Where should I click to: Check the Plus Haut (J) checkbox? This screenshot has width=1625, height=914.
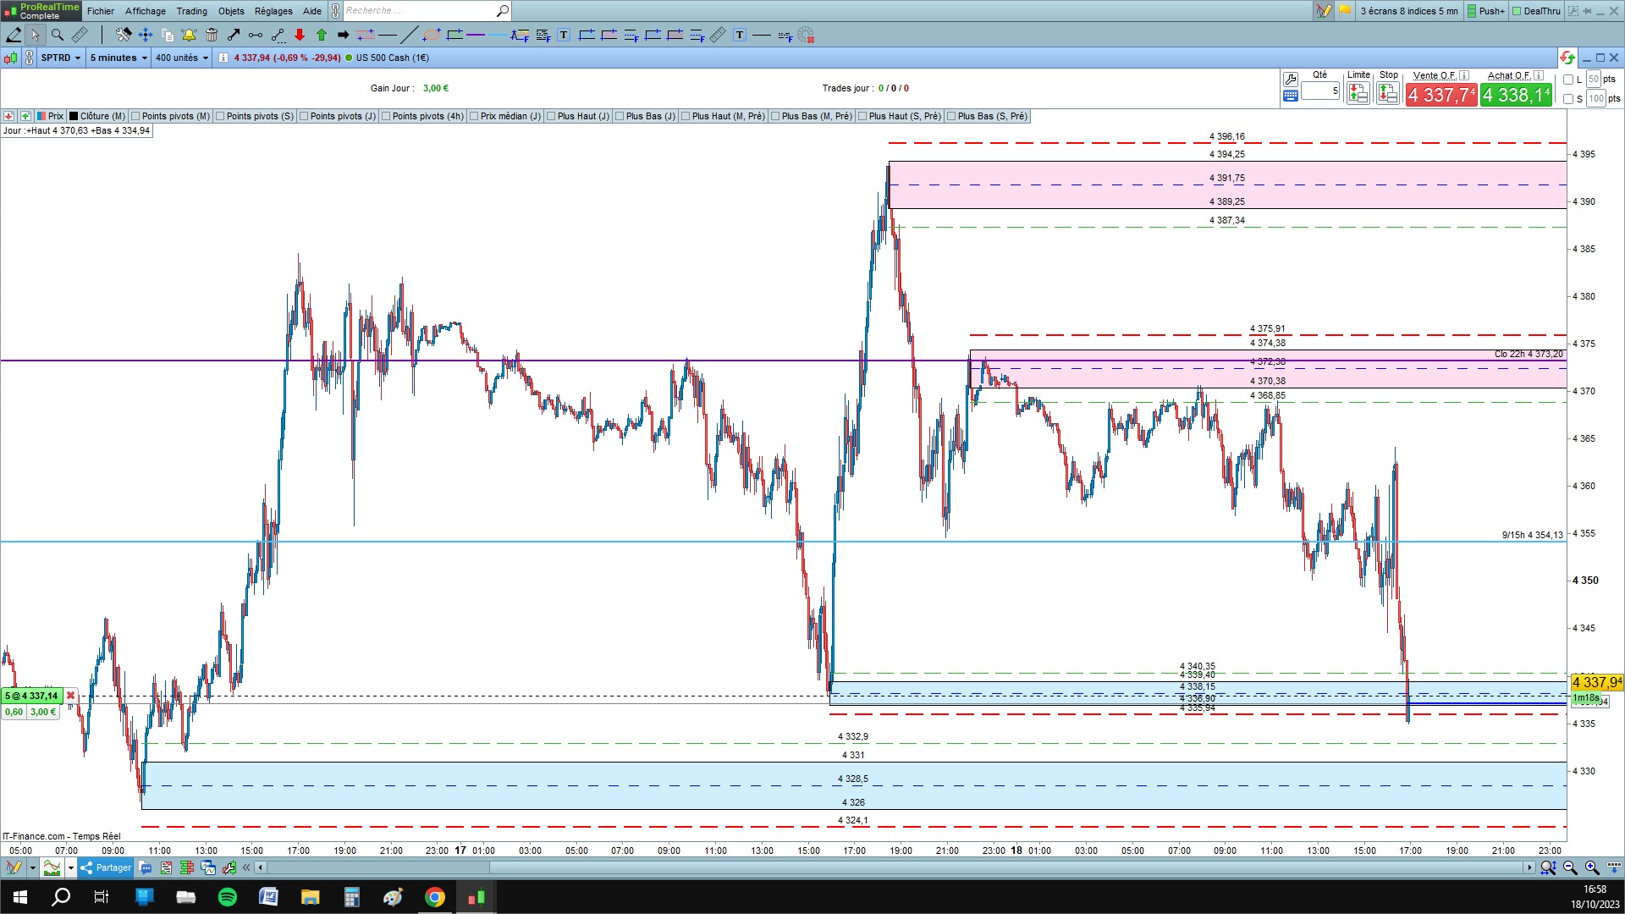click(x=551, y=116)
